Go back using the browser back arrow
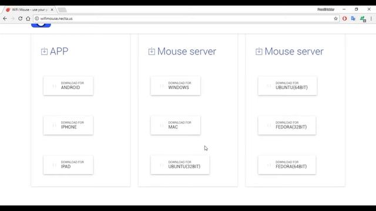Screen dimensions: 376x211 (5, 19)
